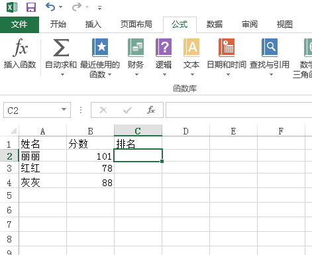The height and width of the screenshot is (255, 312).
Task: Switch to the 开始 tab
Action: coord(58,25)
